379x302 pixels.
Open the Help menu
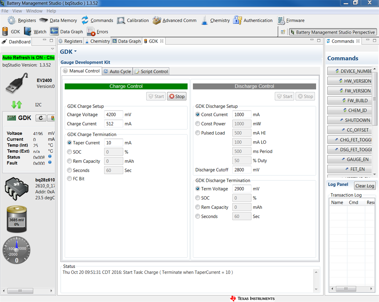51,11
